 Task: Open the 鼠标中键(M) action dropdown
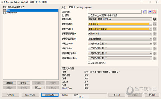coord(120,29)
